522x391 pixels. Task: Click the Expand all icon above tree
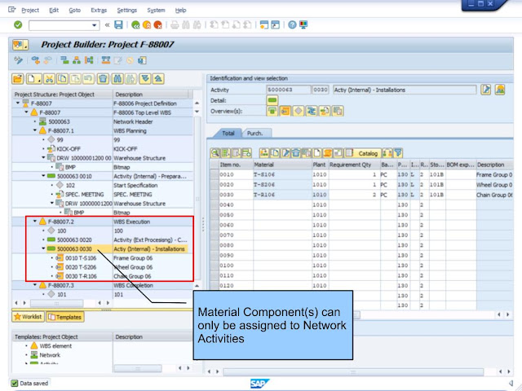pos(145,79)
